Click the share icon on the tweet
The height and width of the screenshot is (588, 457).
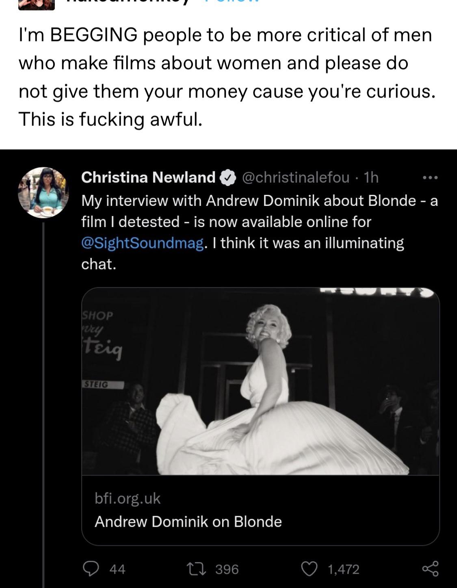430,569
